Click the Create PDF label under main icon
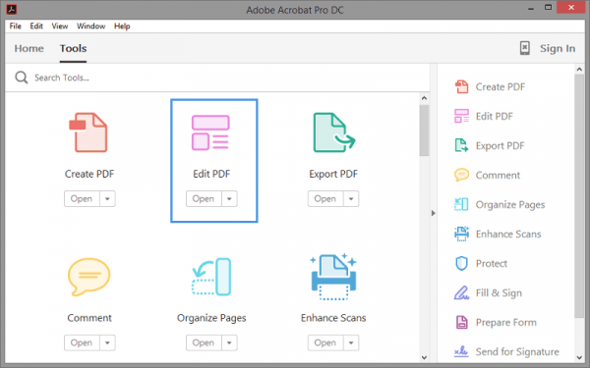The height and width of the screenshot is (368, 590). [x=89, y=174]
